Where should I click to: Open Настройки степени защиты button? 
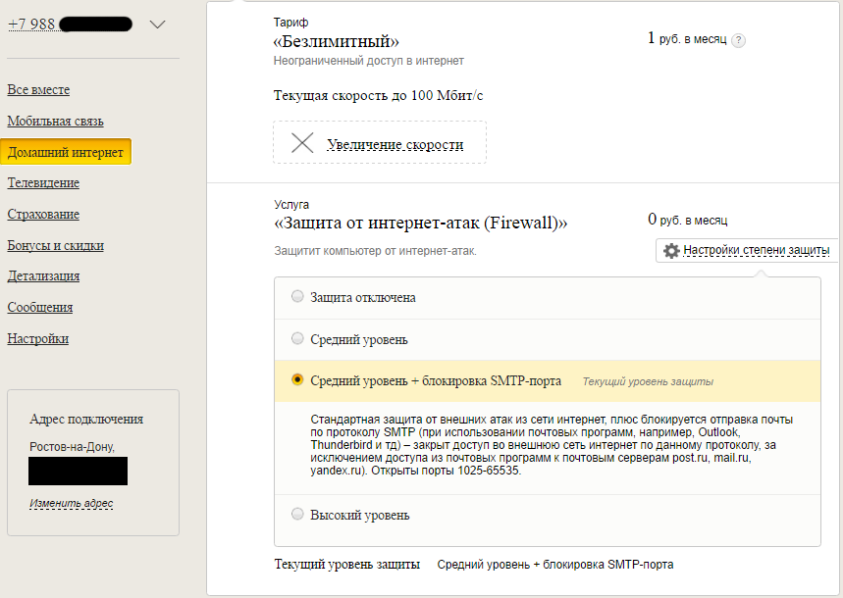coord(755,251)
